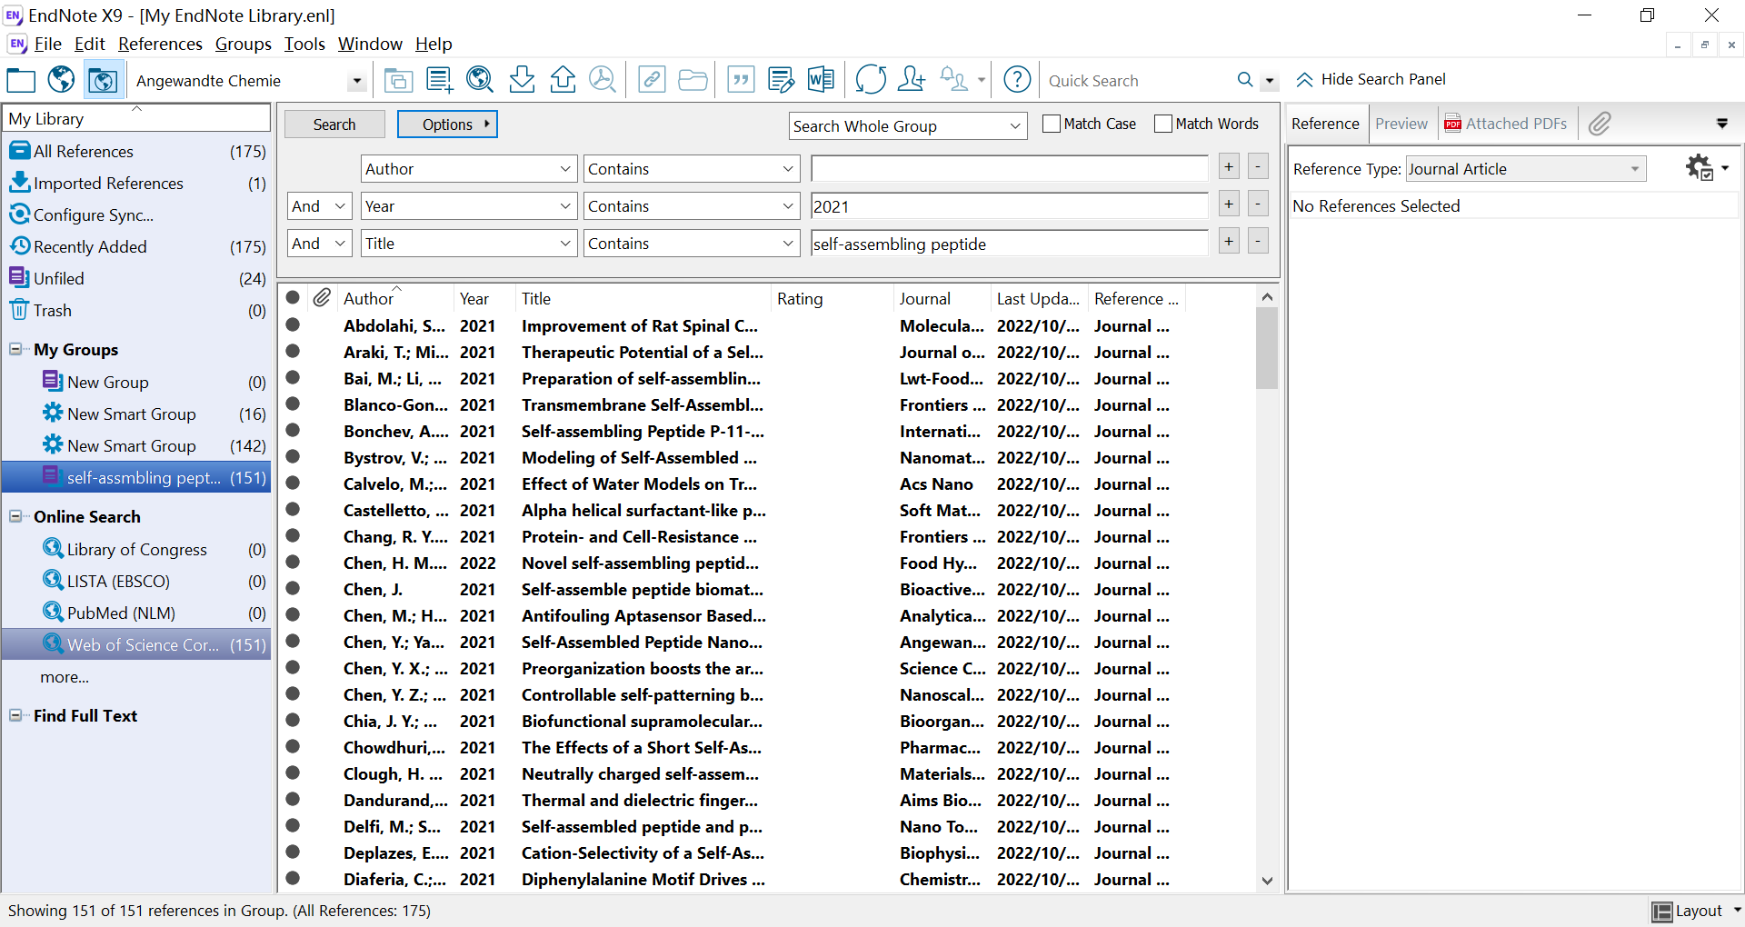Click read/unread dot column header
This screenshot has height=927, width=1745.
(x=293, y=298)
